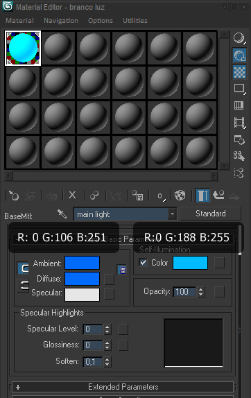Click the sample slots scroll left arrow
251x398 pixels.
8,175
